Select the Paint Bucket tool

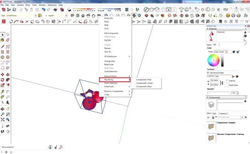coord(2,40)
